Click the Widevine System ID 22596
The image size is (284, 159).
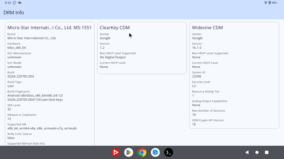click(x=196, y=76)
